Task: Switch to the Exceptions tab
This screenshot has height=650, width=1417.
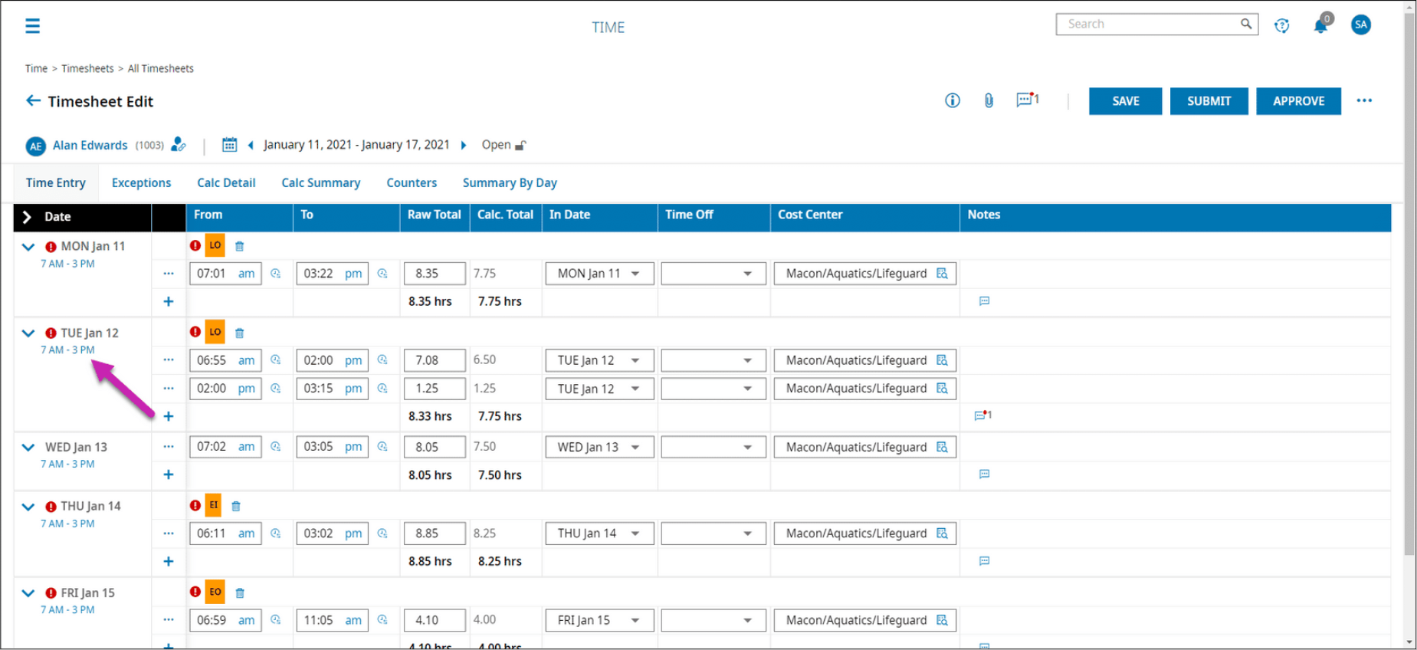Action: pos(141,182)
